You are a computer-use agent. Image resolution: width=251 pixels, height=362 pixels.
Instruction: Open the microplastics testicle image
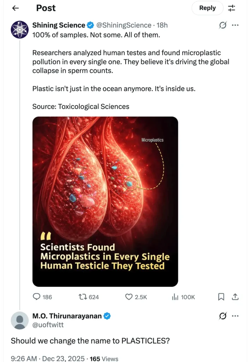pyautogui.click(x=105, y=201)
